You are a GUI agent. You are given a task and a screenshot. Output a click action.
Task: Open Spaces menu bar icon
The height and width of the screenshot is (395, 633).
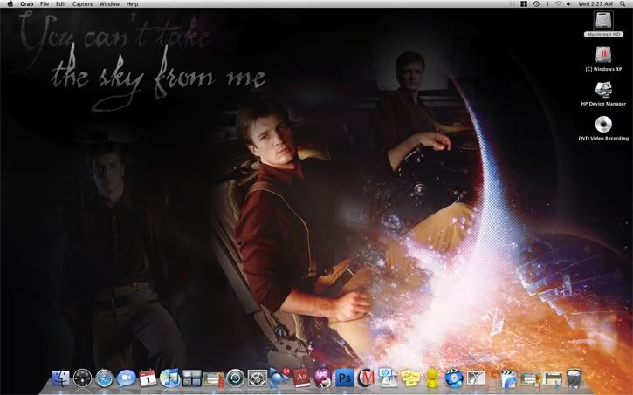(x=524, y=4)
